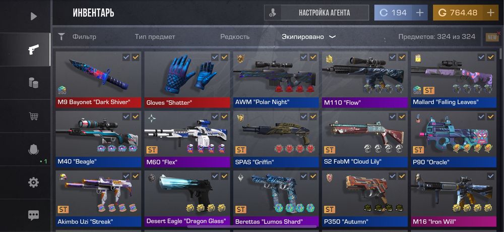Open the chat bubble icon
This screenshot has height=232, width=504.
click(x=33, y=215)
